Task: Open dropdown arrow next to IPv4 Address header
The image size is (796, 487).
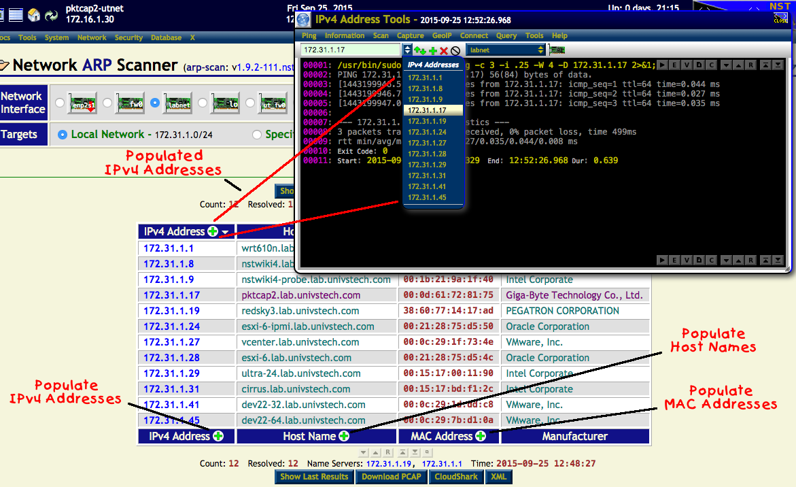Action: [225, 232]
